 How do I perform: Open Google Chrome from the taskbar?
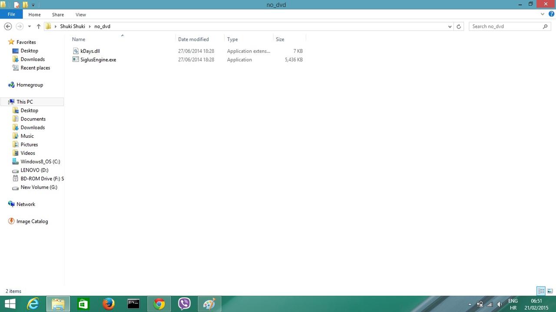(159, 304)
